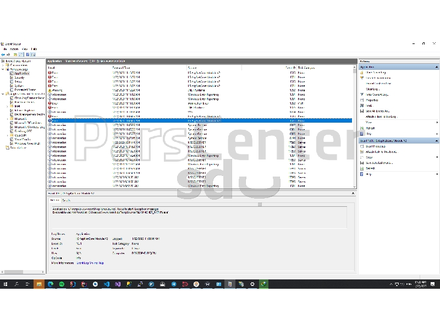Expand the Custom Views tree node

click(x=3, y=65)
